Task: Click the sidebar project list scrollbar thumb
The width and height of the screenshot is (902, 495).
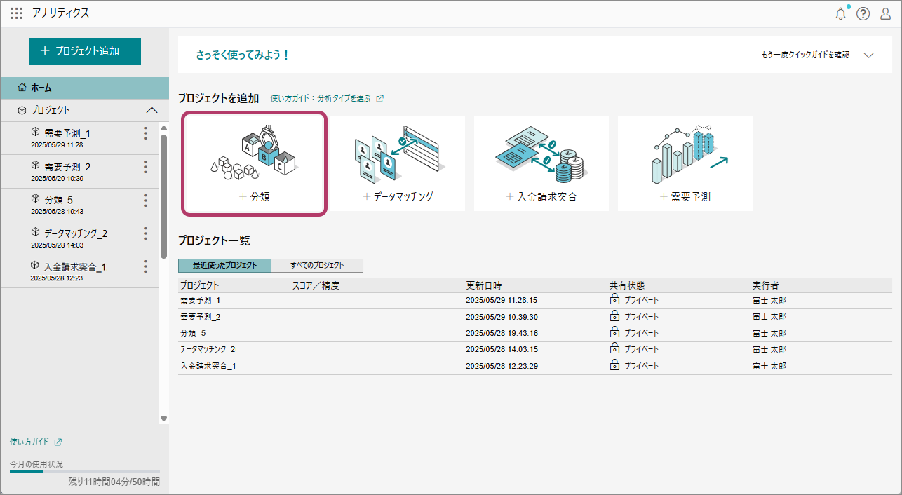Action: click(x=163, y=196)
